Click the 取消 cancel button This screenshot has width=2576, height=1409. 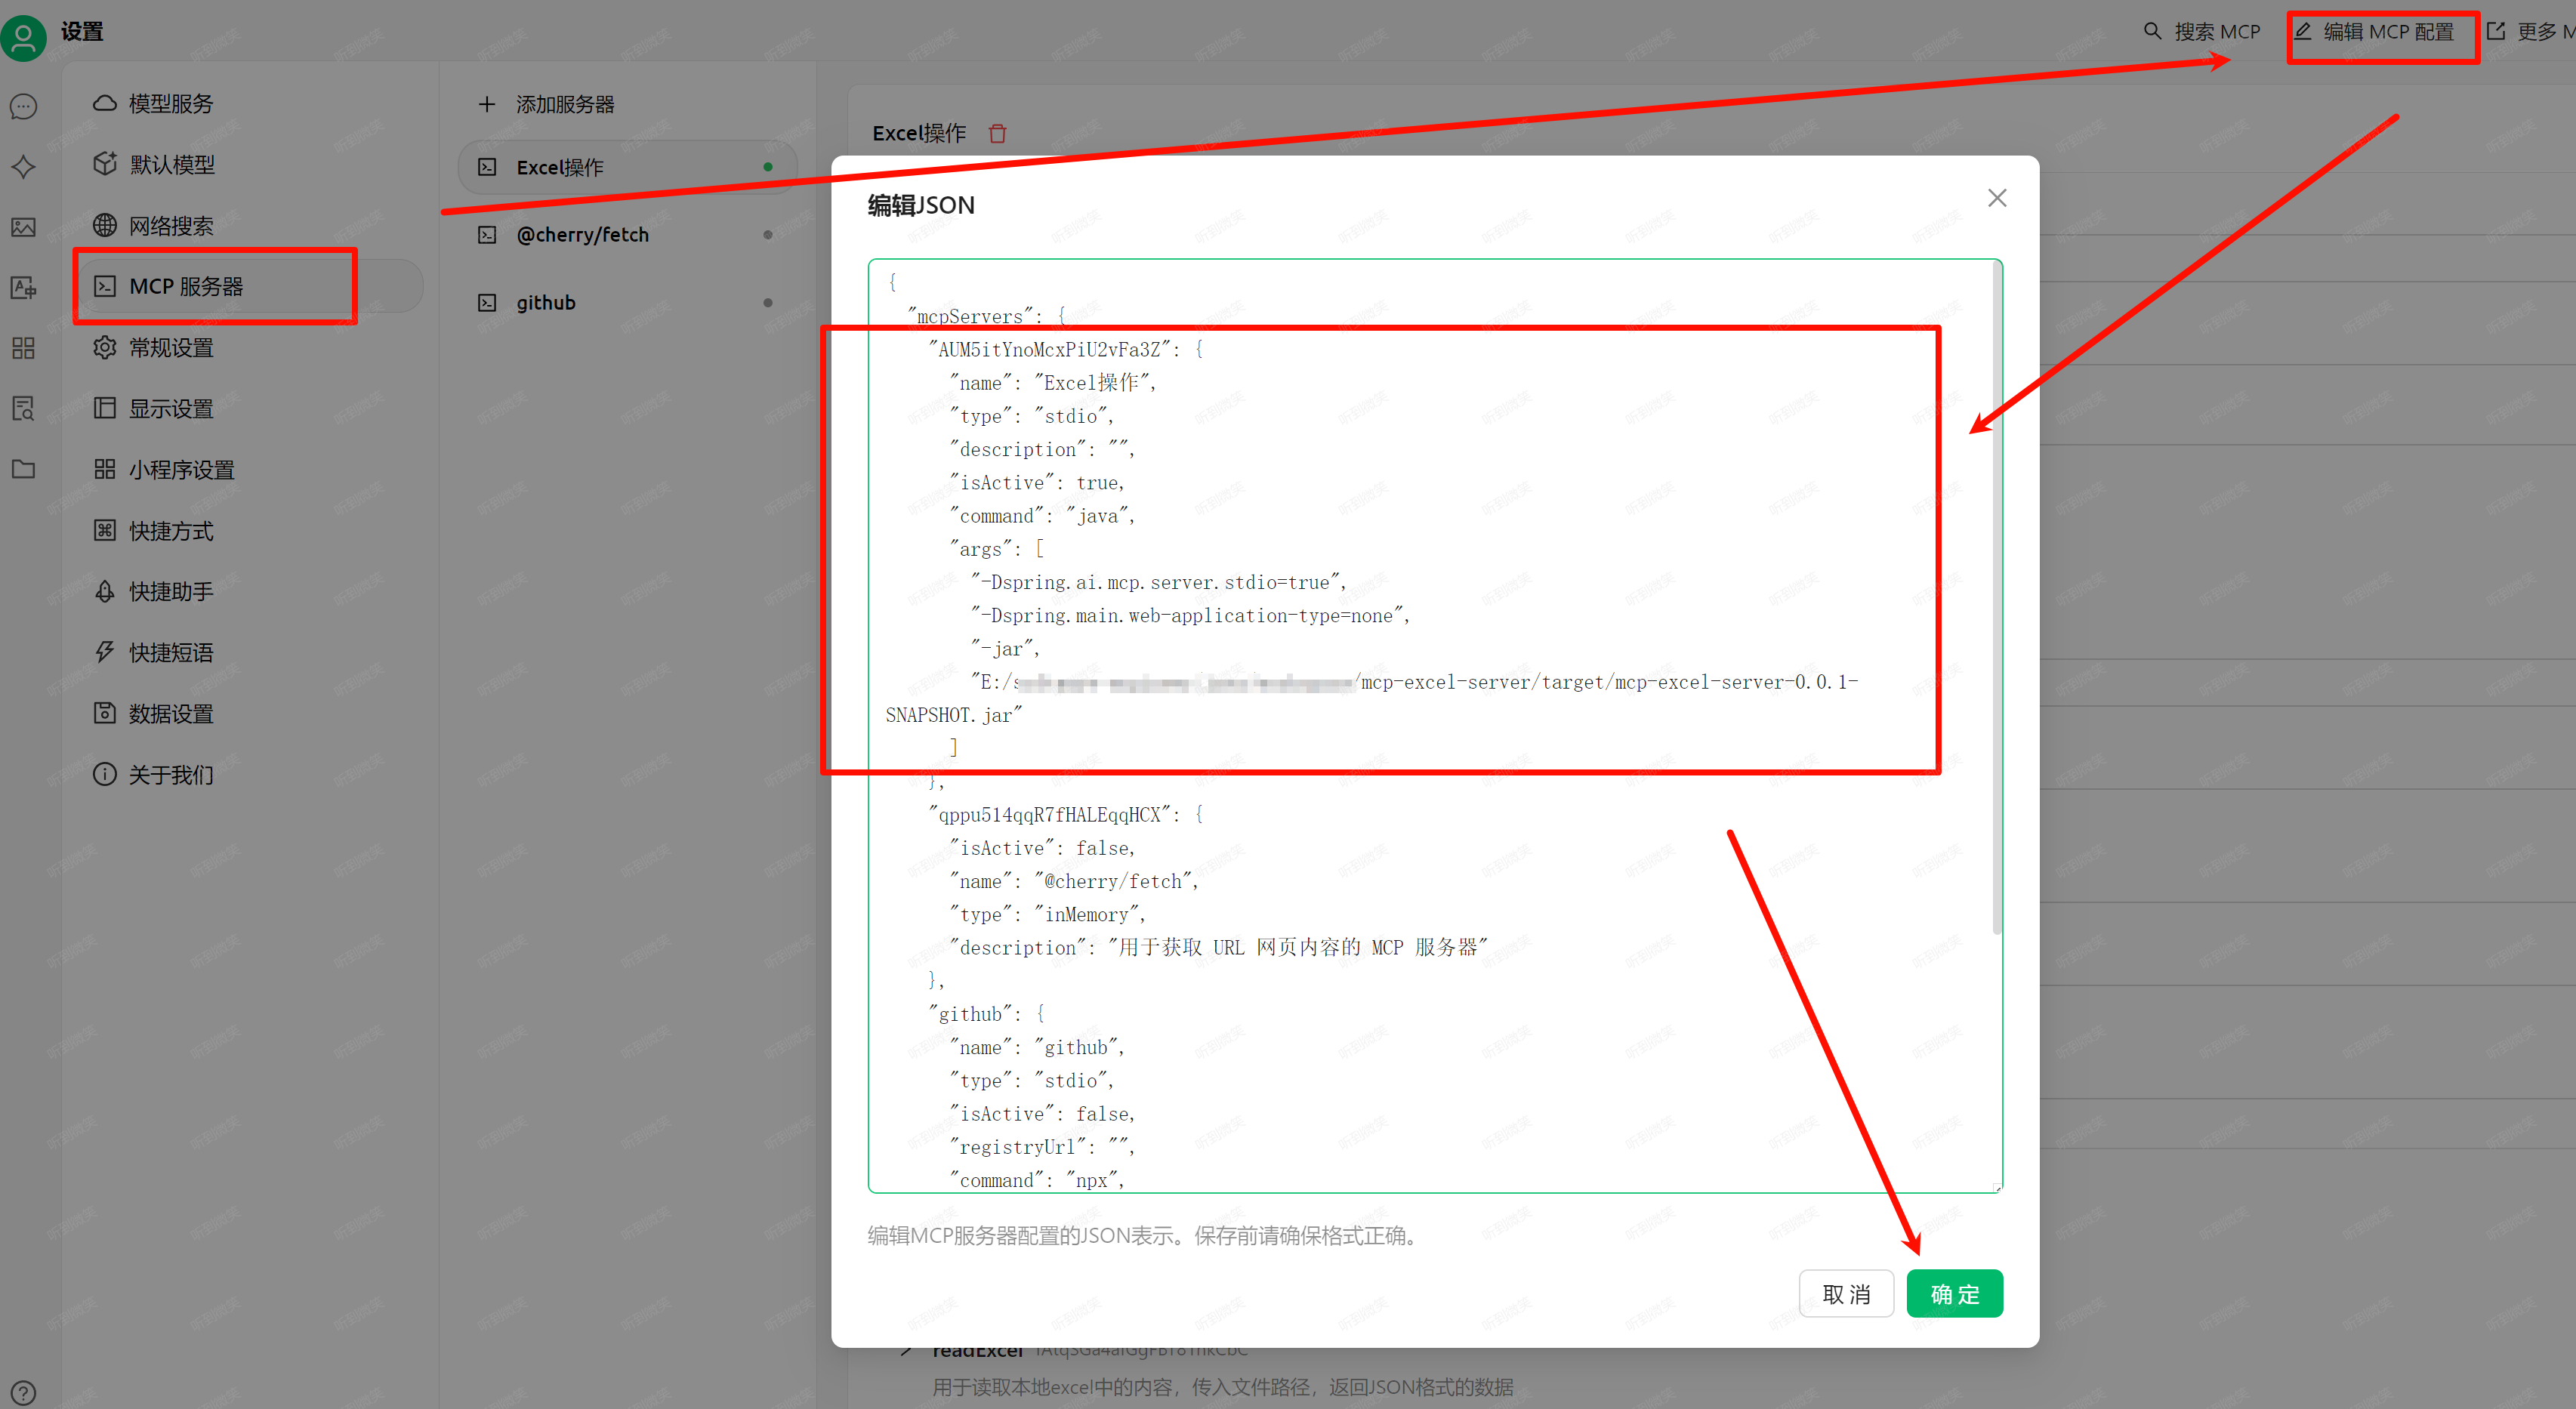(1845, 1294)
